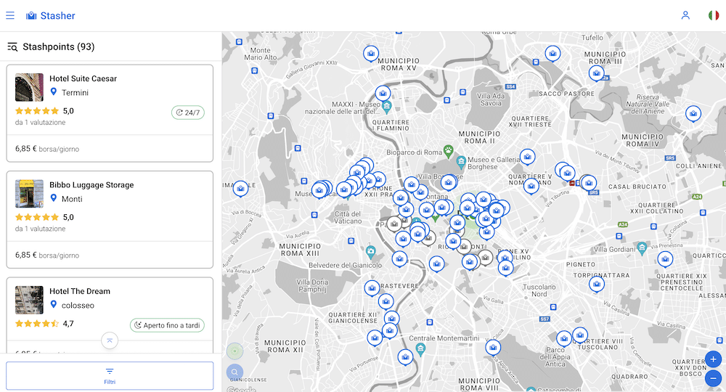Select the stashpoint marker above MAXXI museum
The image size is (726, 392).
[383, 94]
